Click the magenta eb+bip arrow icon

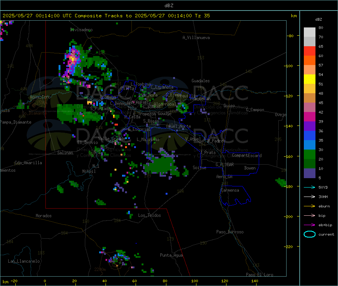[309, 225]
